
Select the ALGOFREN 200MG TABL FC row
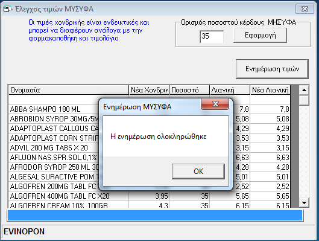coord(54,187)
